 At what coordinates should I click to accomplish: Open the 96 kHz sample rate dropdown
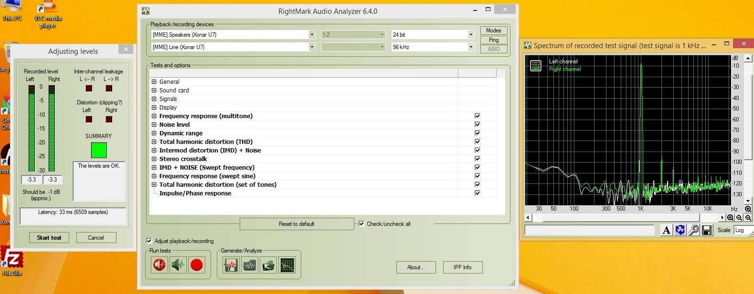click(x=470, y=47)
